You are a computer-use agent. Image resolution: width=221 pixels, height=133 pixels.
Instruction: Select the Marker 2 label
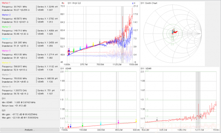6,15
